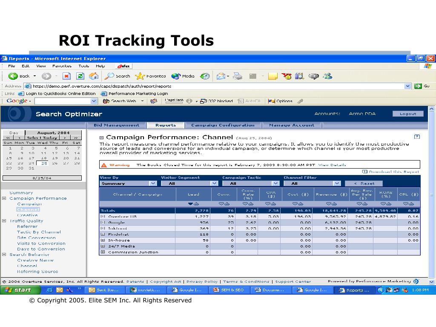Click the Select Today calendar button
This screenshot has height=327, width=436.
pos(42,138)
